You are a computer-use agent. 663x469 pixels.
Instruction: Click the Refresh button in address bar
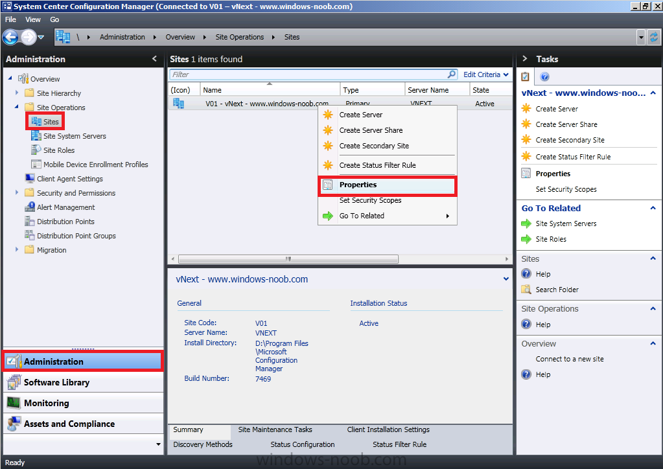(654, 37)
